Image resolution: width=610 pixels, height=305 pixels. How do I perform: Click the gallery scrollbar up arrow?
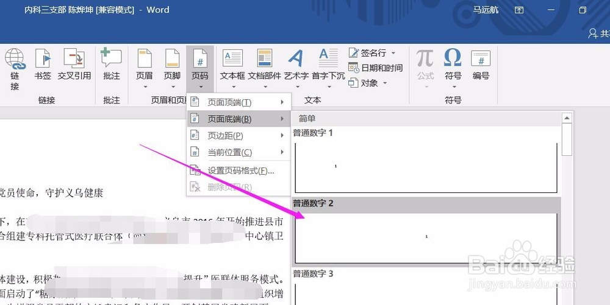point(567,117)
